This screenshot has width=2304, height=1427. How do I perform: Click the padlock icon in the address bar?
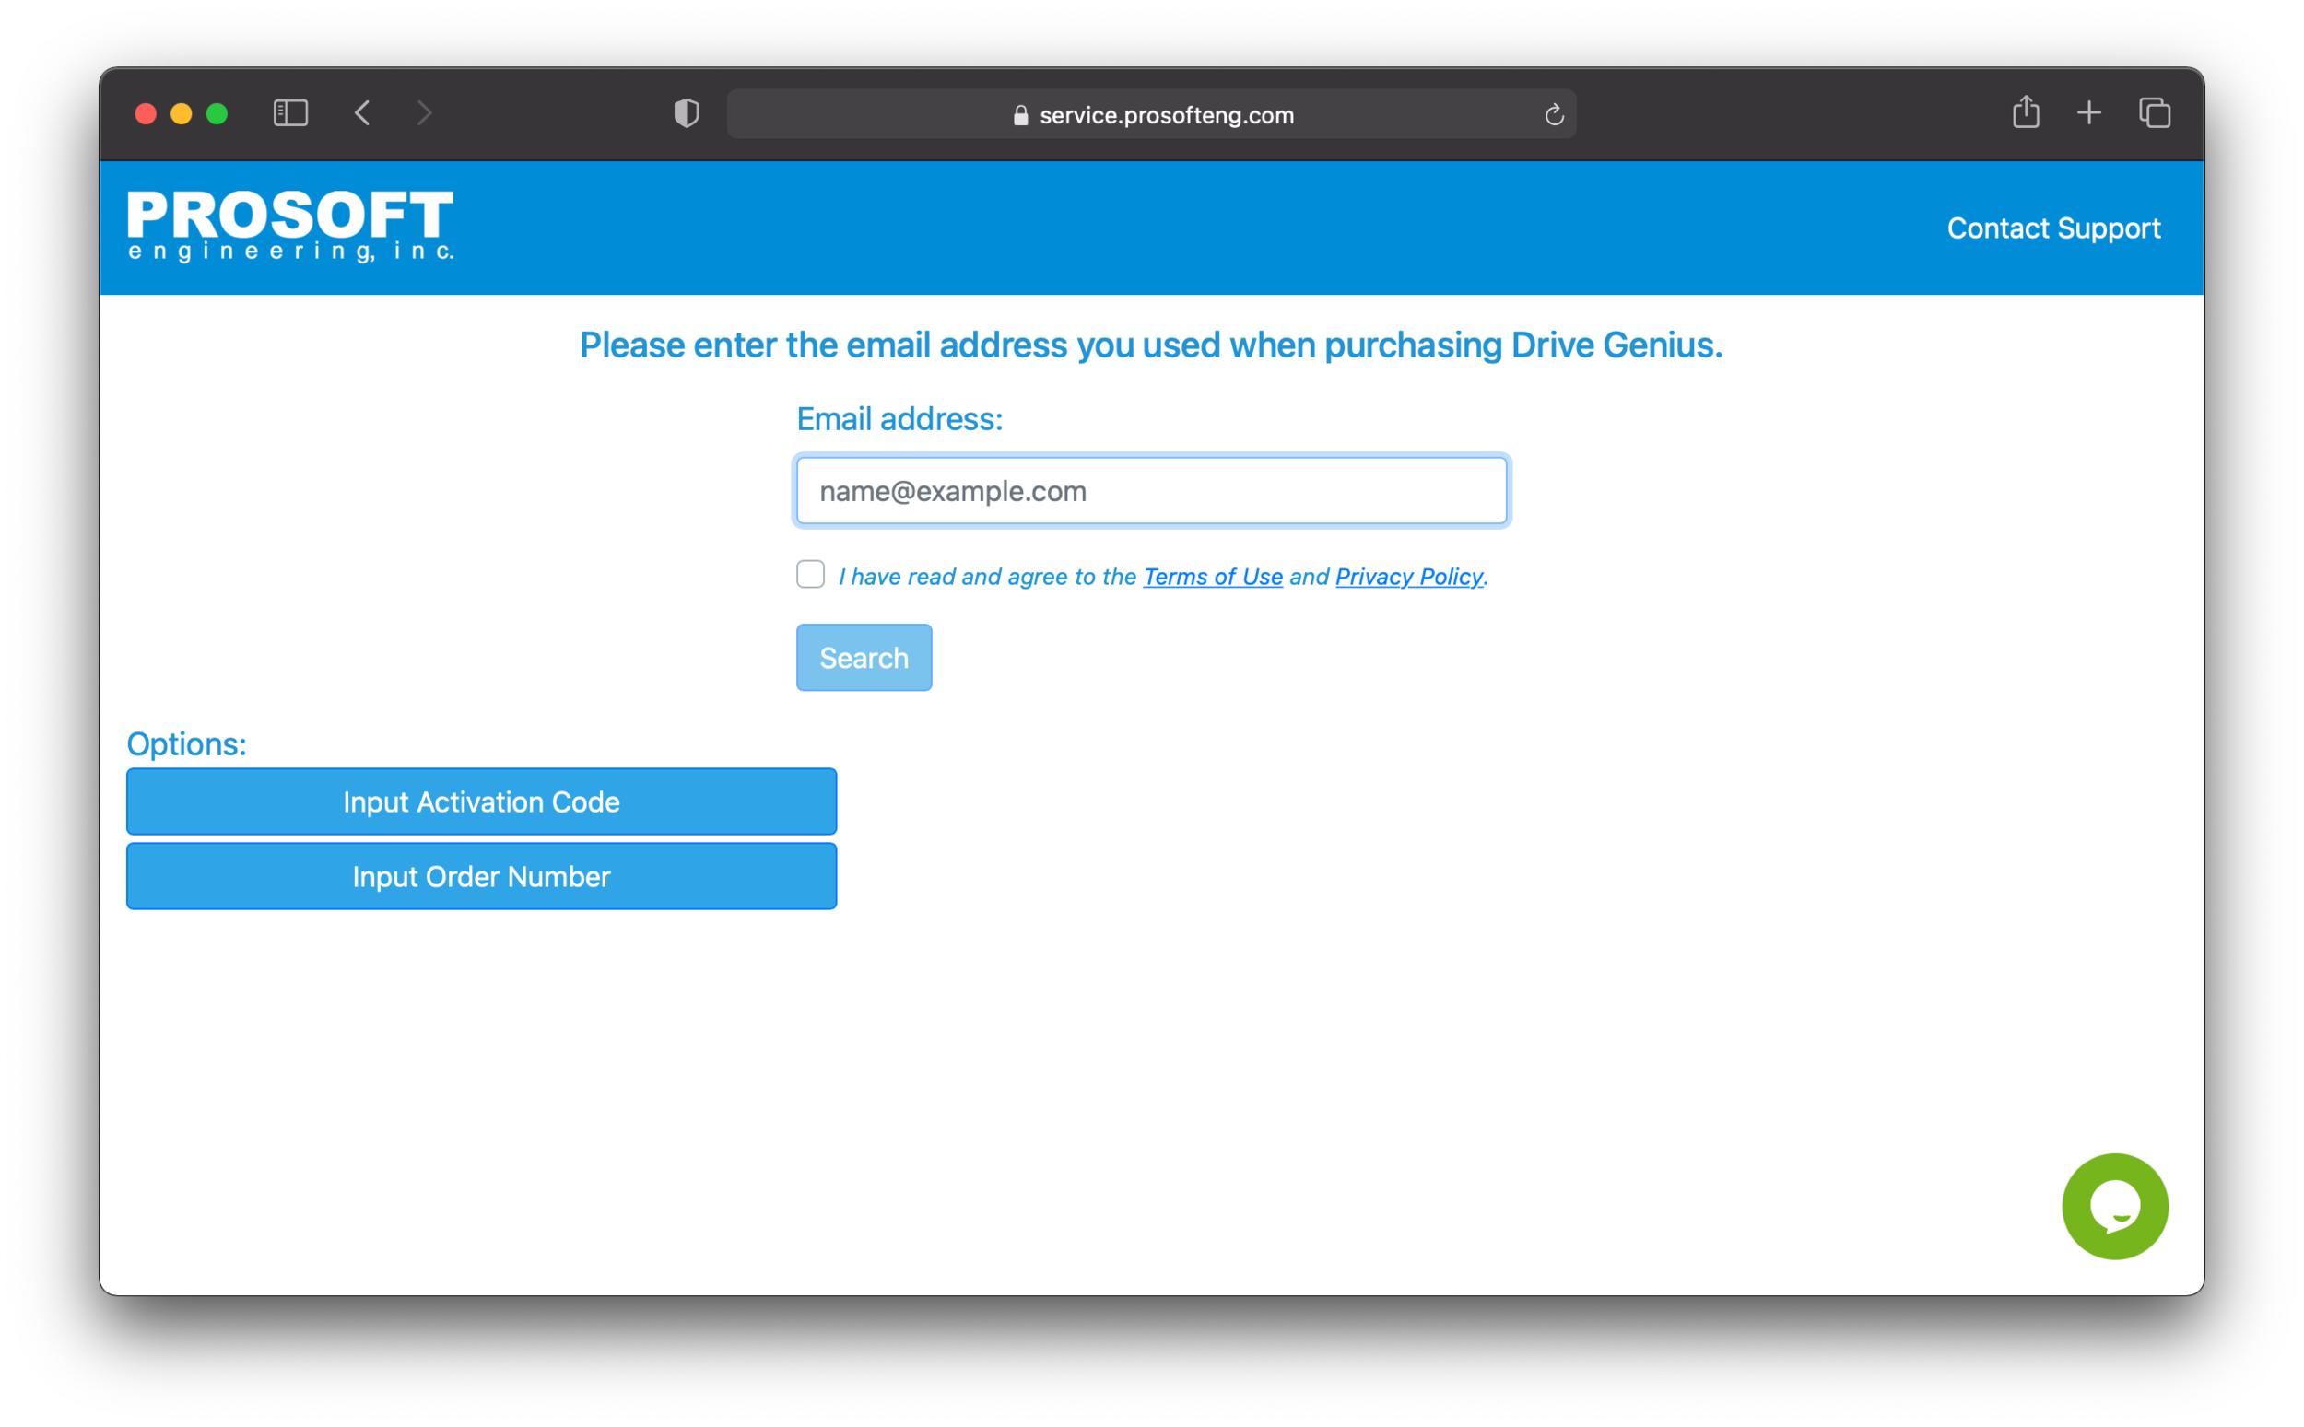1019,114
